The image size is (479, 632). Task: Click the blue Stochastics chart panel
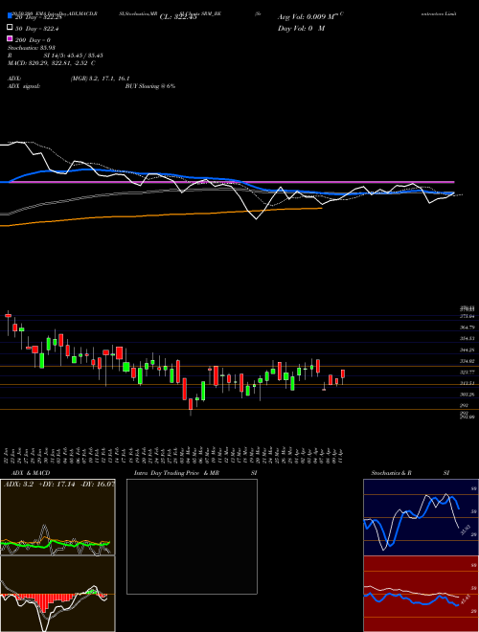pyautogui.click(x=421, y=517)
